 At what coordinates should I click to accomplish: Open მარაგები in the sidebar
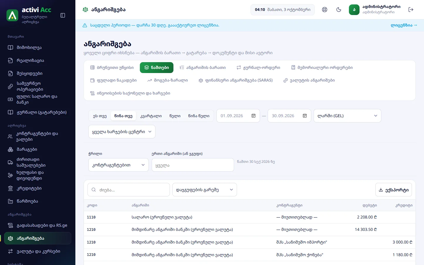tap(38, 149)
